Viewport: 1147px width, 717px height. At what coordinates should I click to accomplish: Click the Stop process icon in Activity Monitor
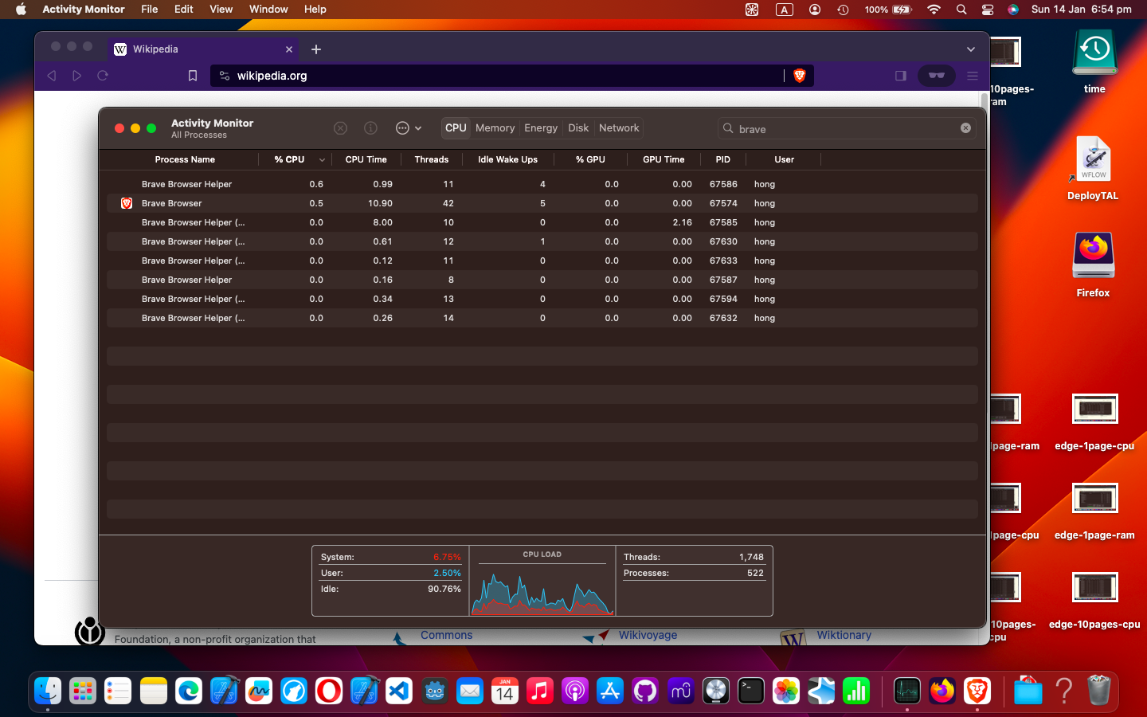point(340,127)
